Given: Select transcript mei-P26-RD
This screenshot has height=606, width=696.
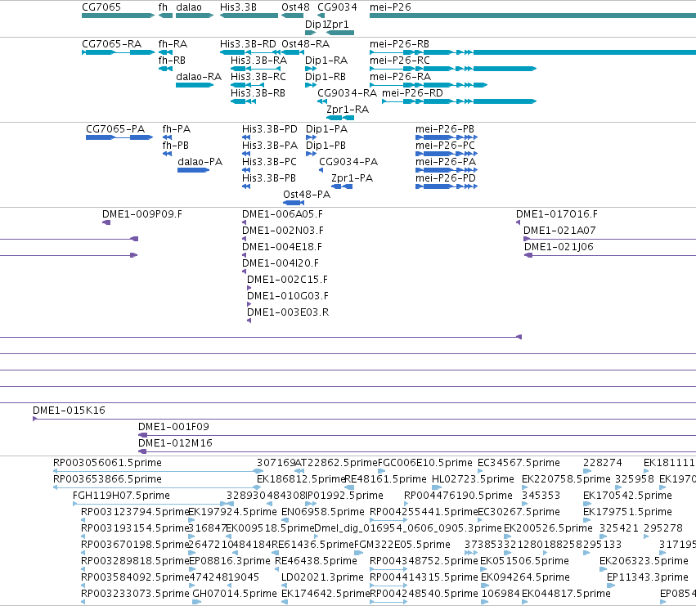Looking at the screenshot, I should [412, 93].
